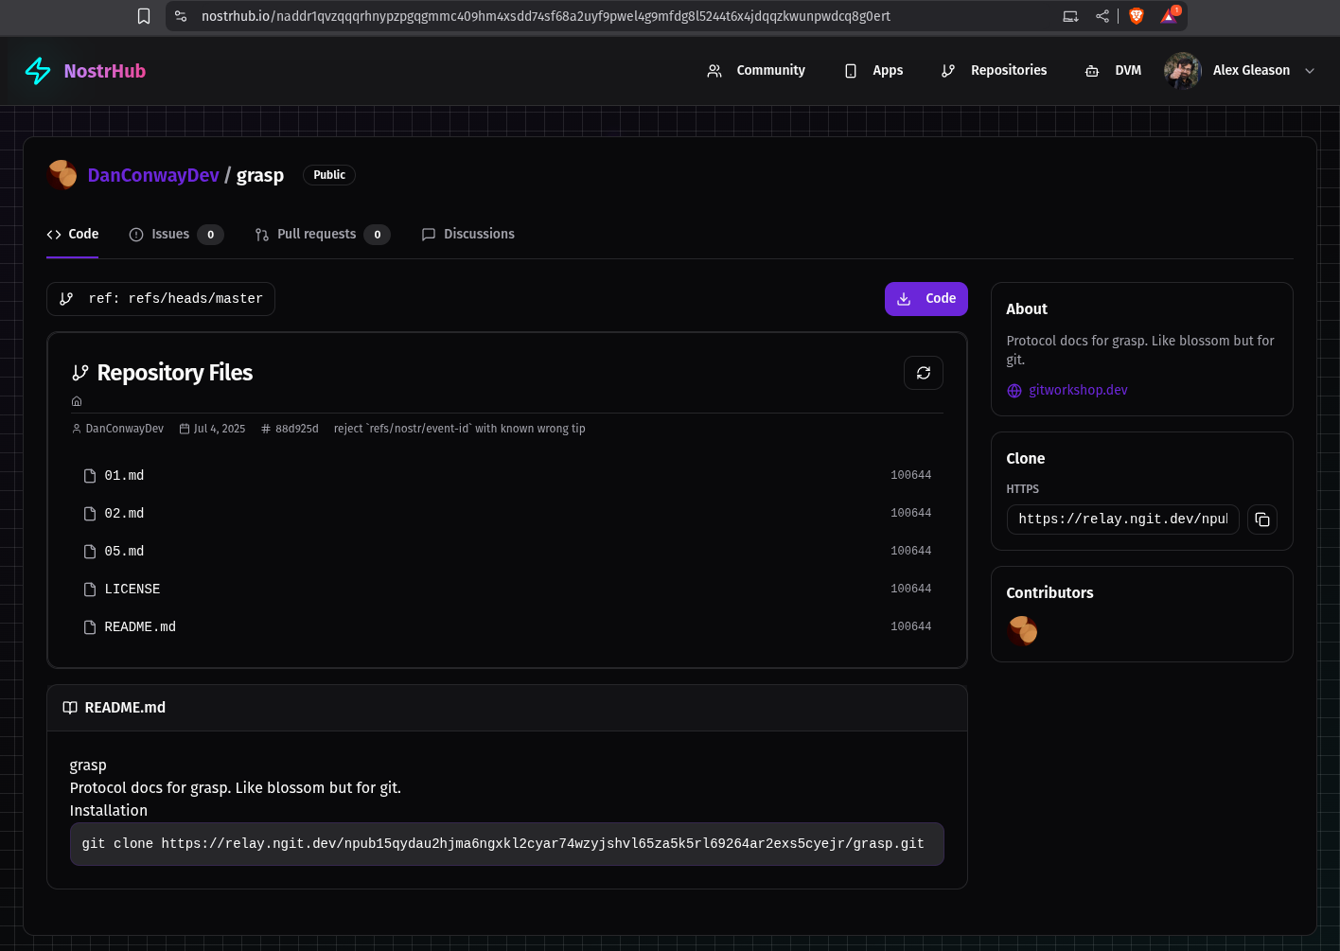Open the Brave Shields icon

(x=1137, y=16)
